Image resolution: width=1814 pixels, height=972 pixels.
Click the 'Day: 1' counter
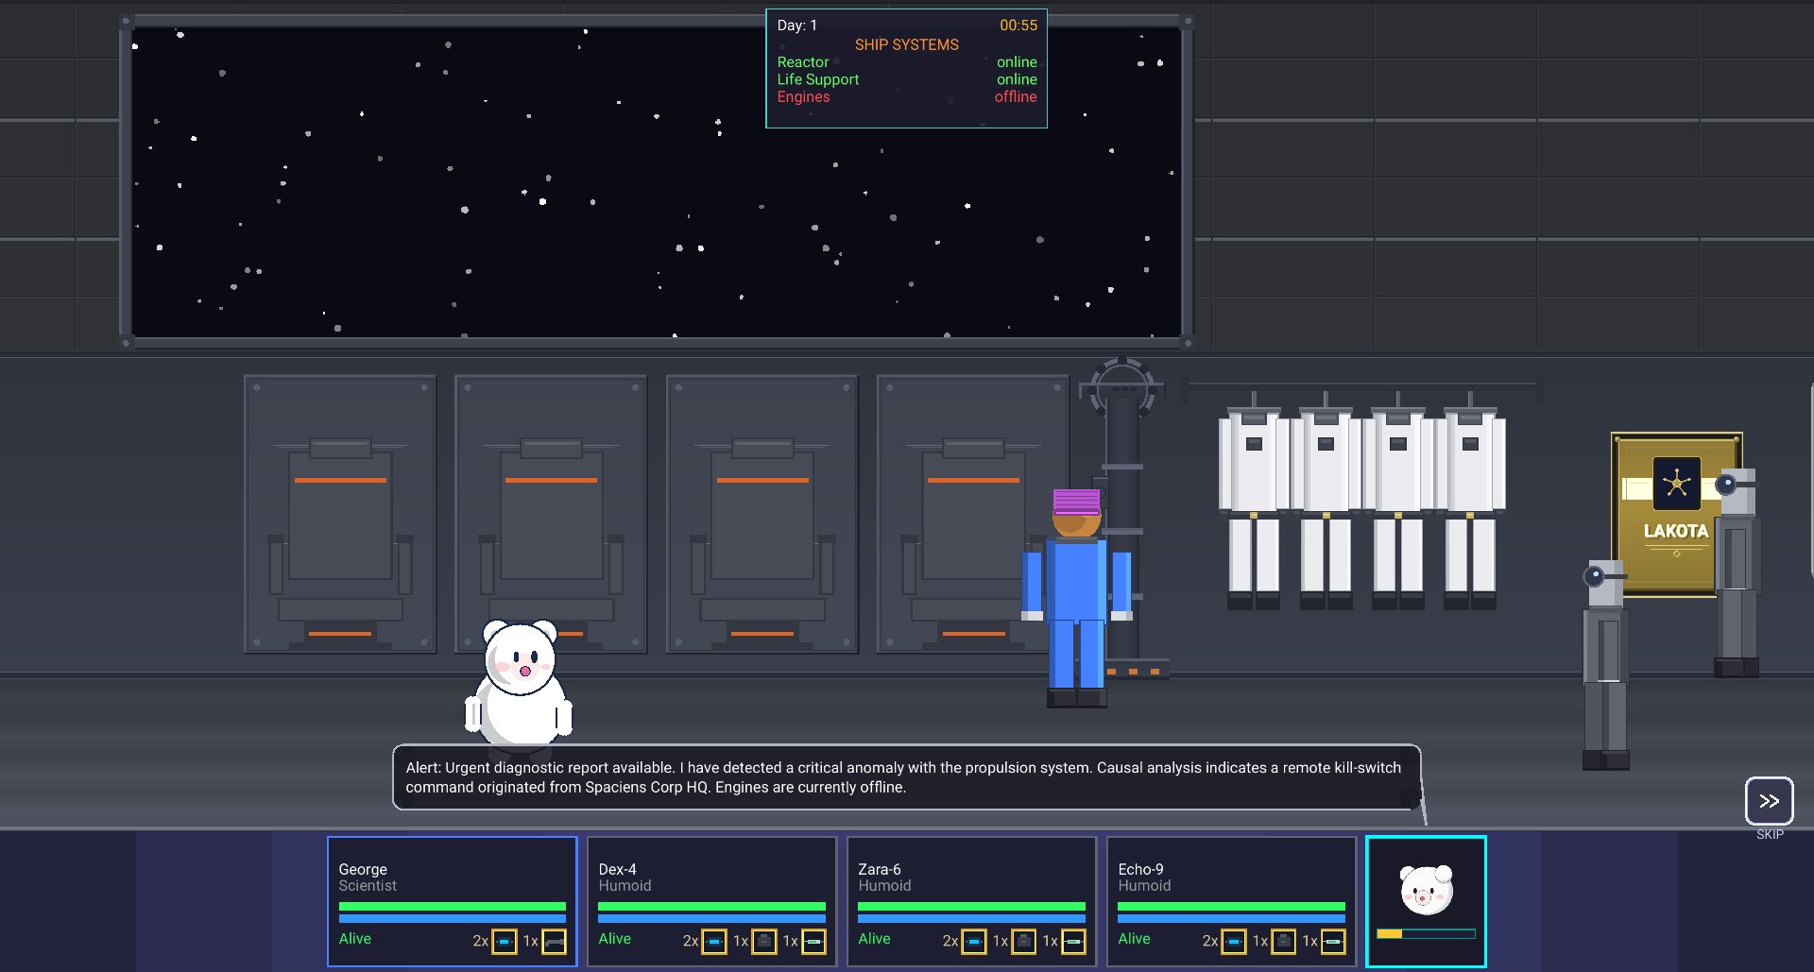(x=797, y=26)
